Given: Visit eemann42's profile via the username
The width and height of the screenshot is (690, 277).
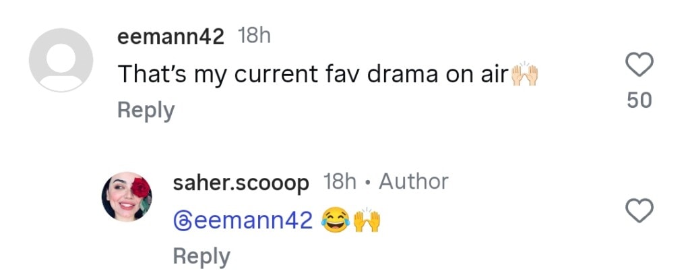Looking at the screenshot, I should coord(170,37).
